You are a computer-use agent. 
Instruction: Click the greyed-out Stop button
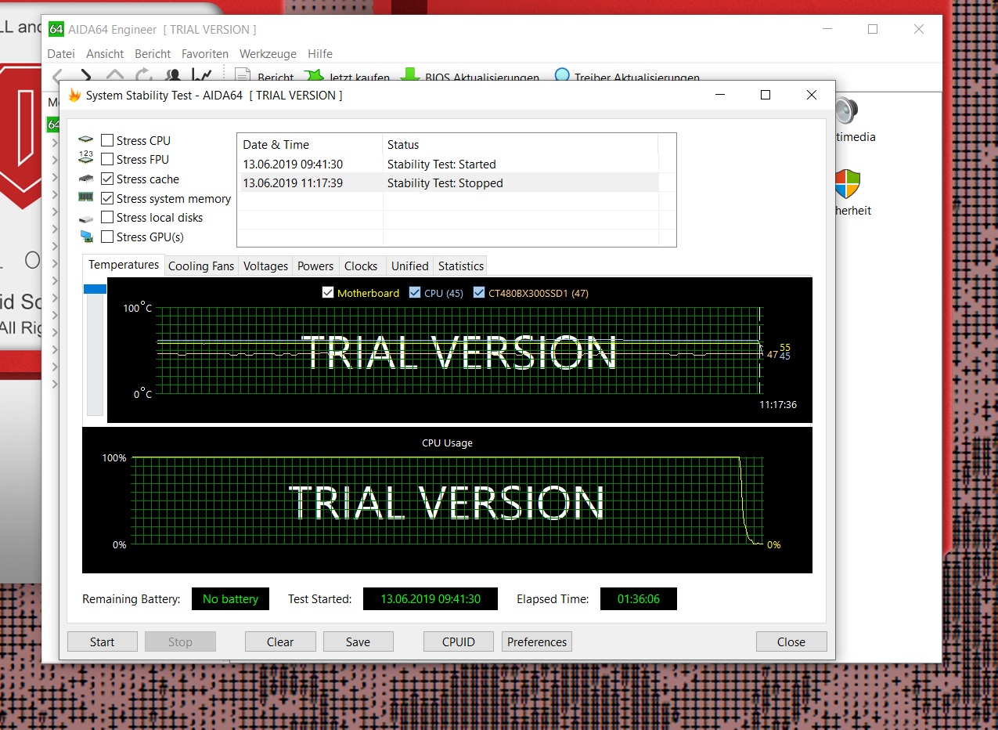point(180,641)
